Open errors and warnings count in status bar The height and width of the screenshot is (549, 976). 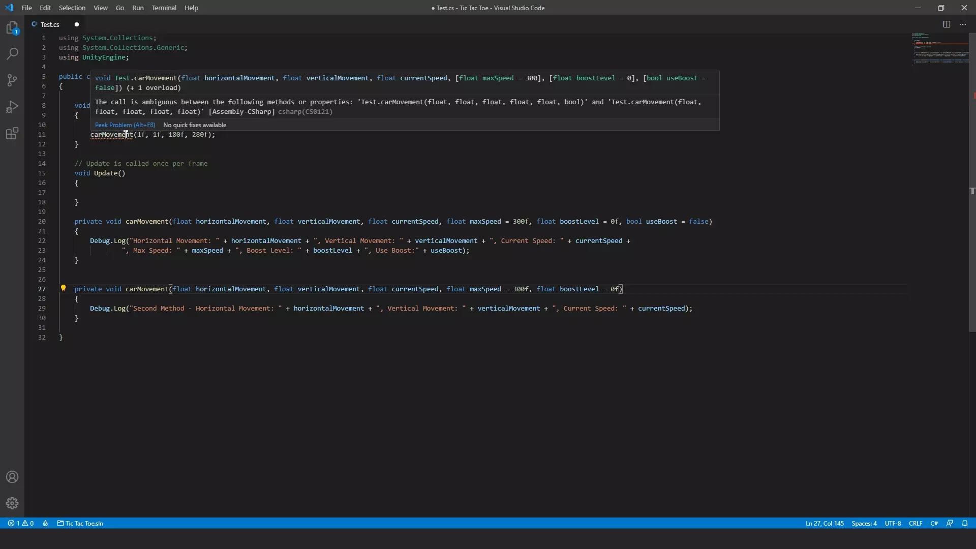tap(21, 523)
